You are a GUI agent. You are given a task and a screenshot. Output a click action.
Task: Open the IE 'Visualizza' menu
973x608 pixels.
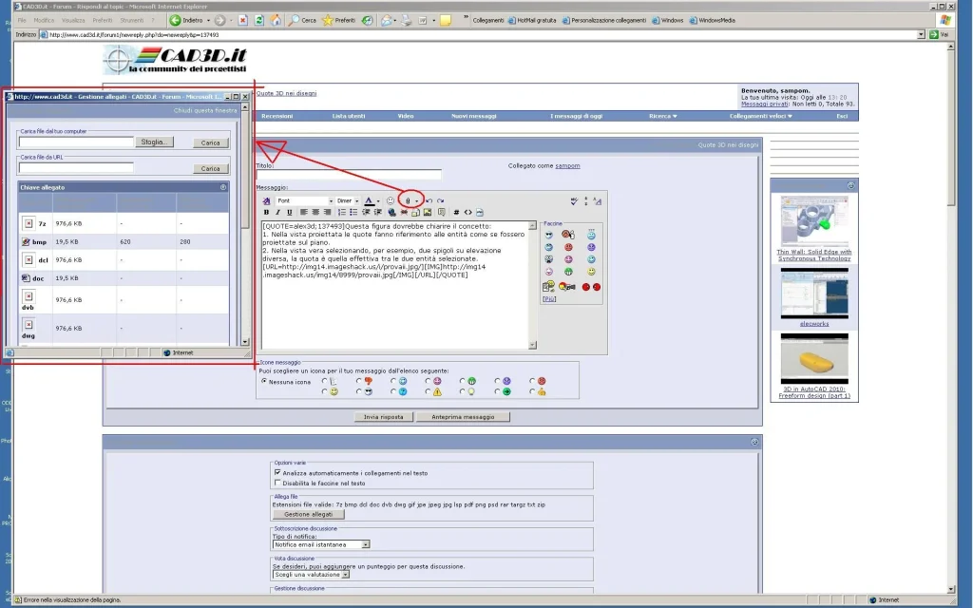click(x=72, y=21)
